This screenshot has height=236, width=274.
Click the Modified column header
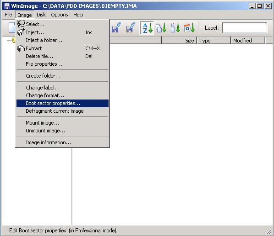248,41
